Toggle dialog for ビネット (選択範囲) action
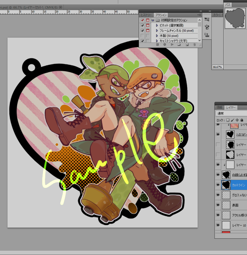The image size is (247, 255). pyautogui.click(x=148, y=25)
